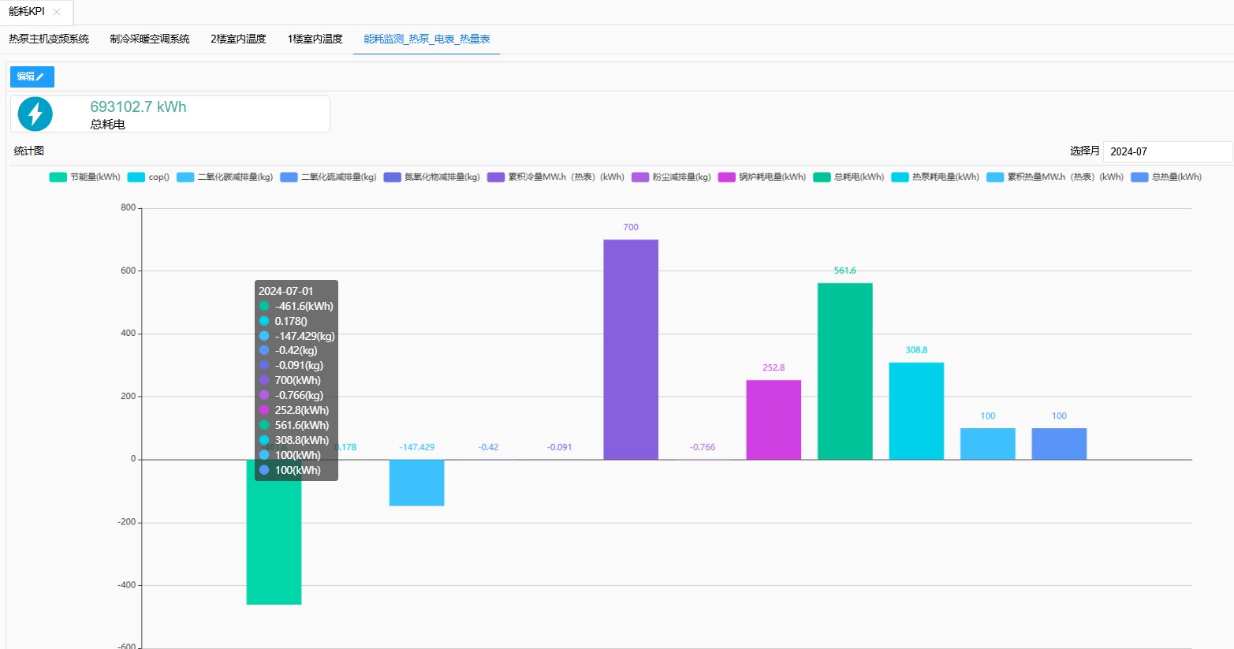Toggle 节能量(kWh) legend series
Viewport: 1234px width, 649px height.
(x=85, y=177)
